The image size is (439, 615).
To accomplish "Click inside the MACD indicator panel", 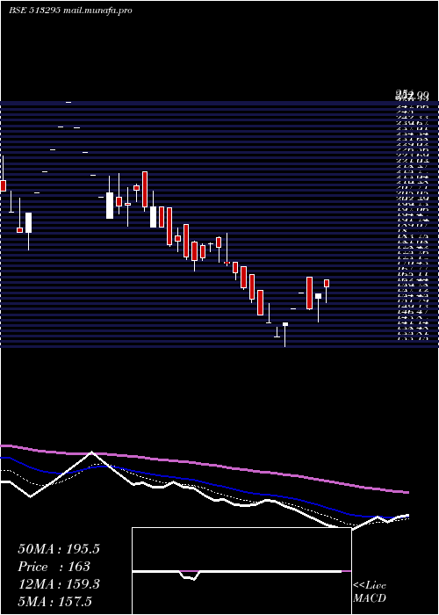I will pyautogui.click(x=241, y=571).
